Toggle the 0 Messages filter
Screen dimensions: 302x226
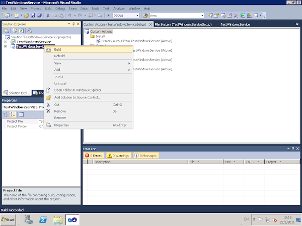point(146,156)
